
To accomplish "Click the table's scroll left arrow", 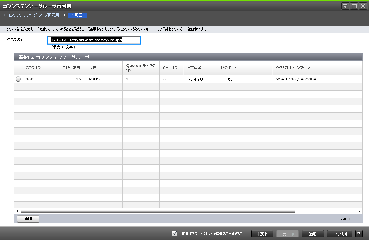I will (18, 211).
